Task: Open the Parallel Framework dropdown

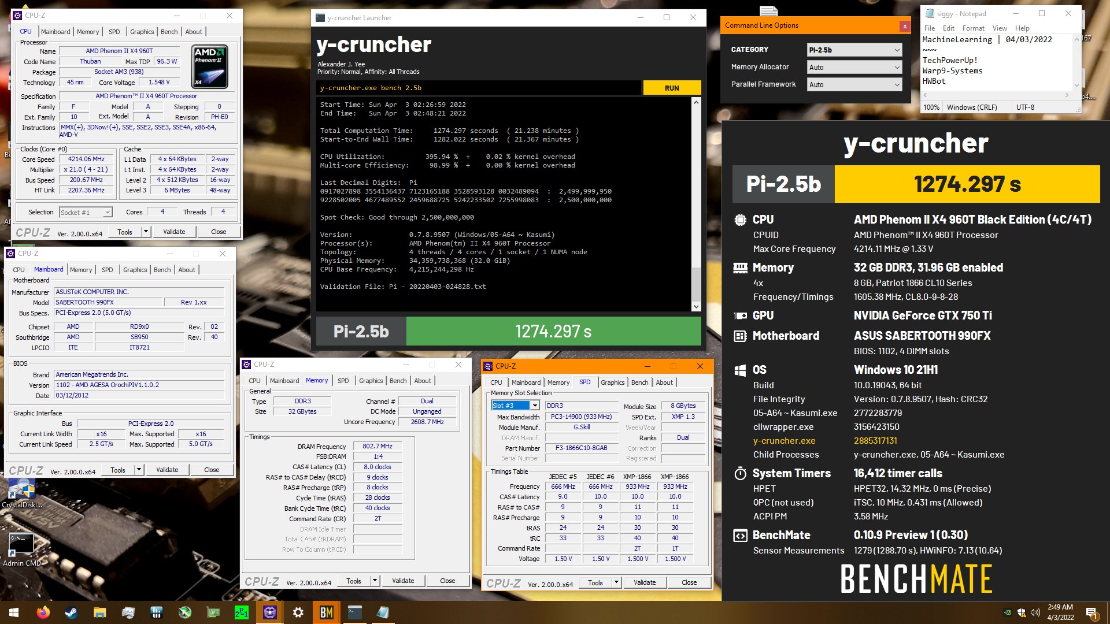Action: tap(854, 84)
